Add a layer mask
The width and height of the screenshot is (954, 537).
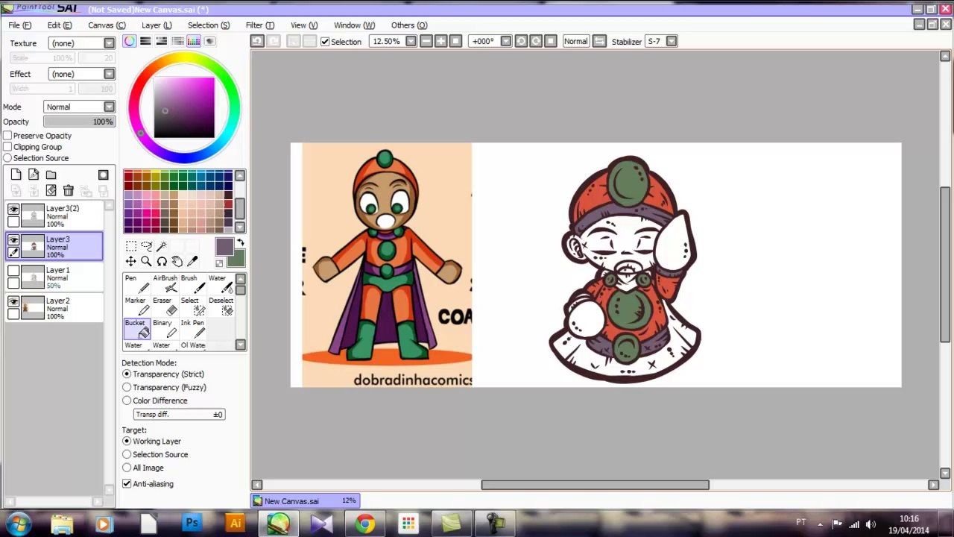coord(104,175)
